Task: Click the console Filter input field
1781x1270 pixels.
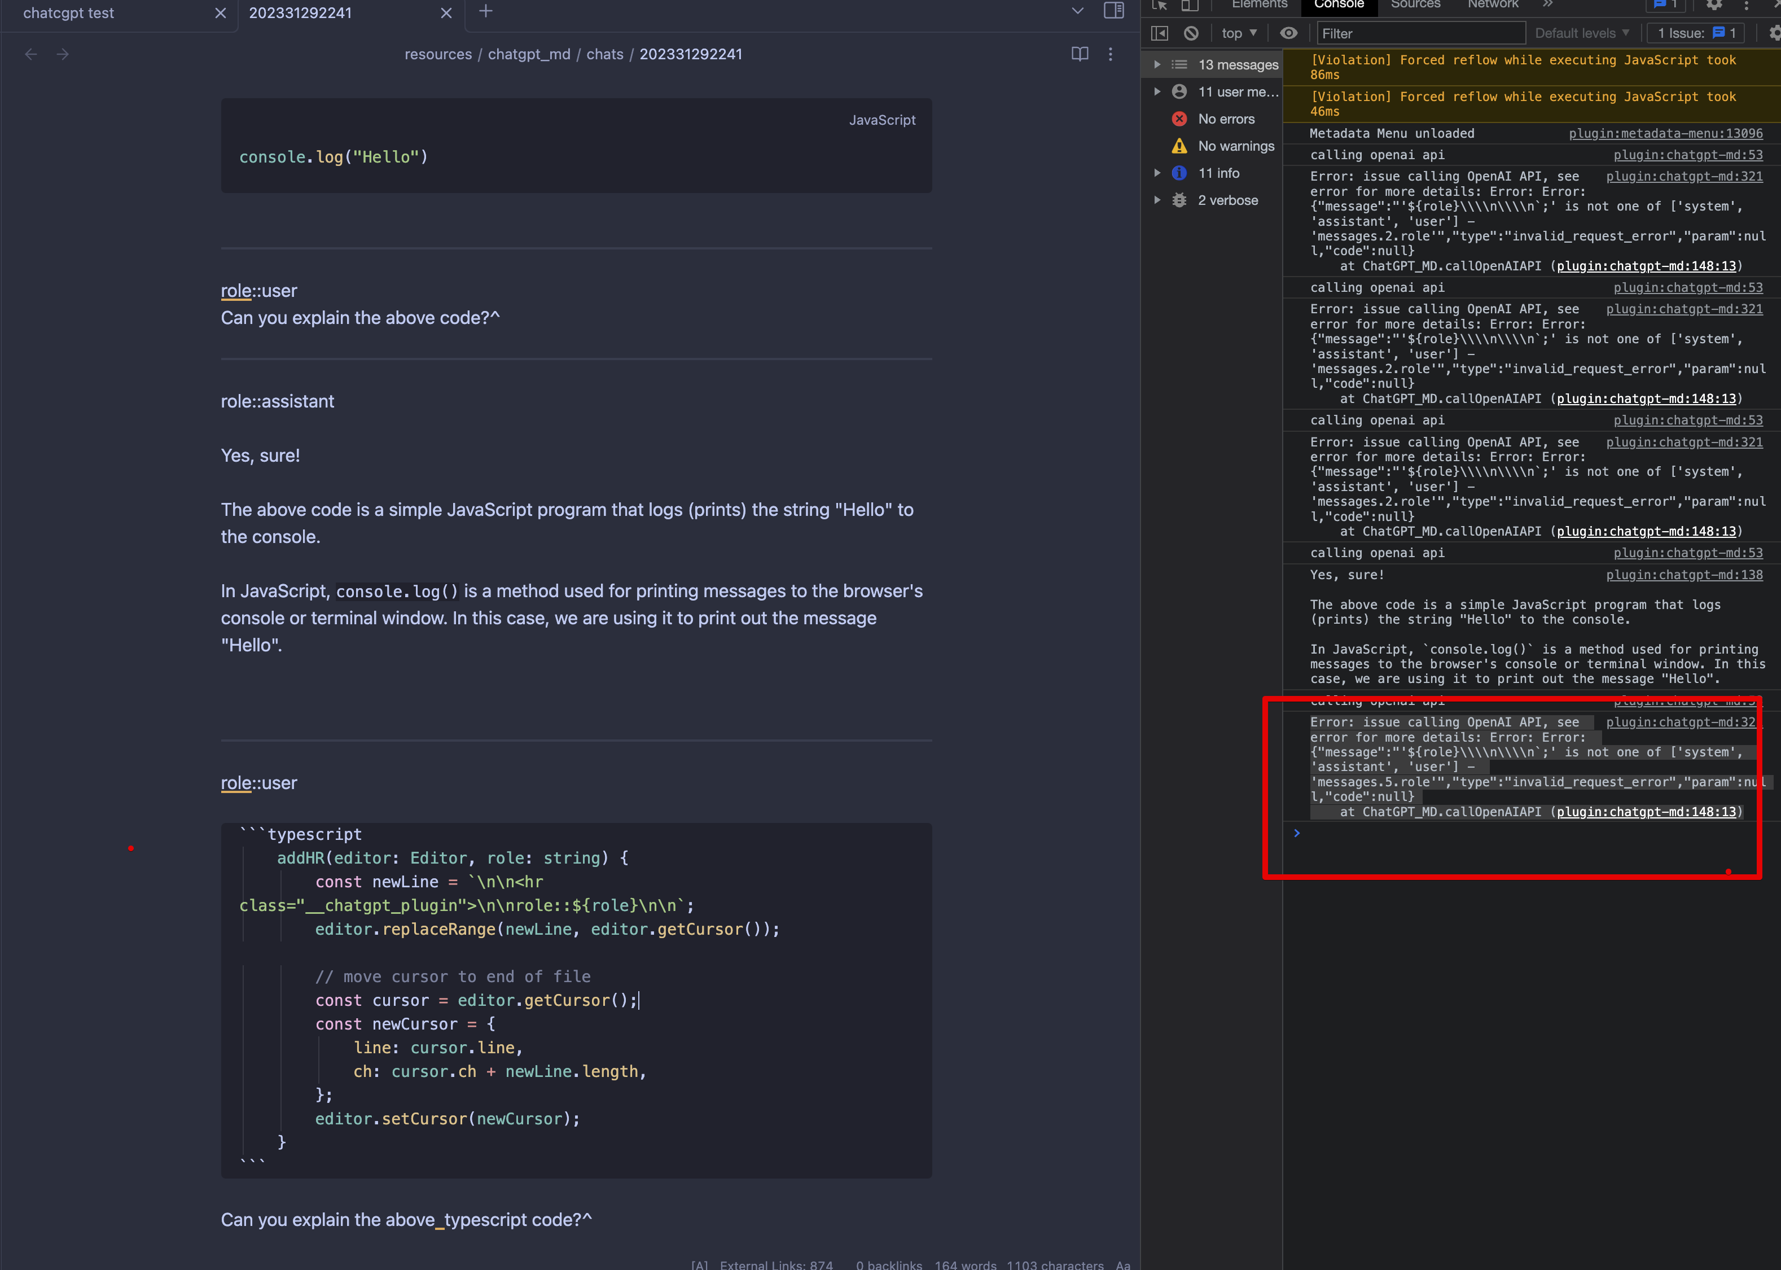Action: point(1420,33)
